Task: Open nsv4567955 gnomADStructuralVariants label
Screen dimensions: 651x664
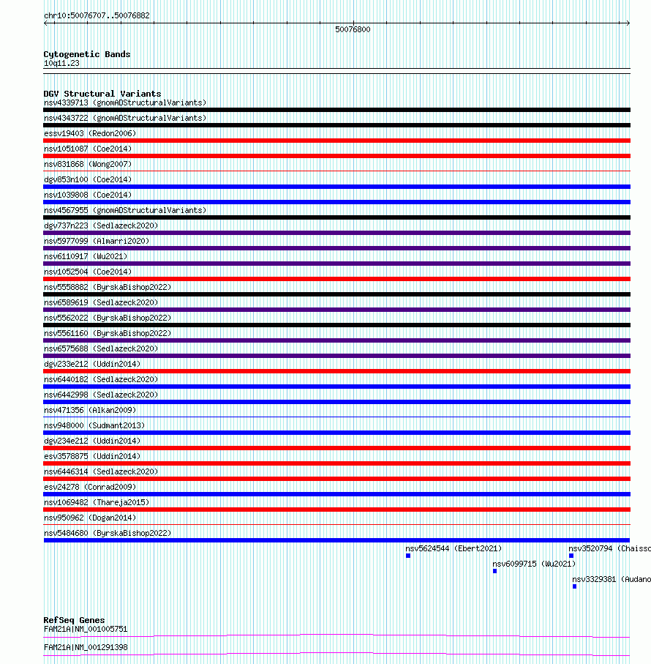Action: [x=125, y=210]
